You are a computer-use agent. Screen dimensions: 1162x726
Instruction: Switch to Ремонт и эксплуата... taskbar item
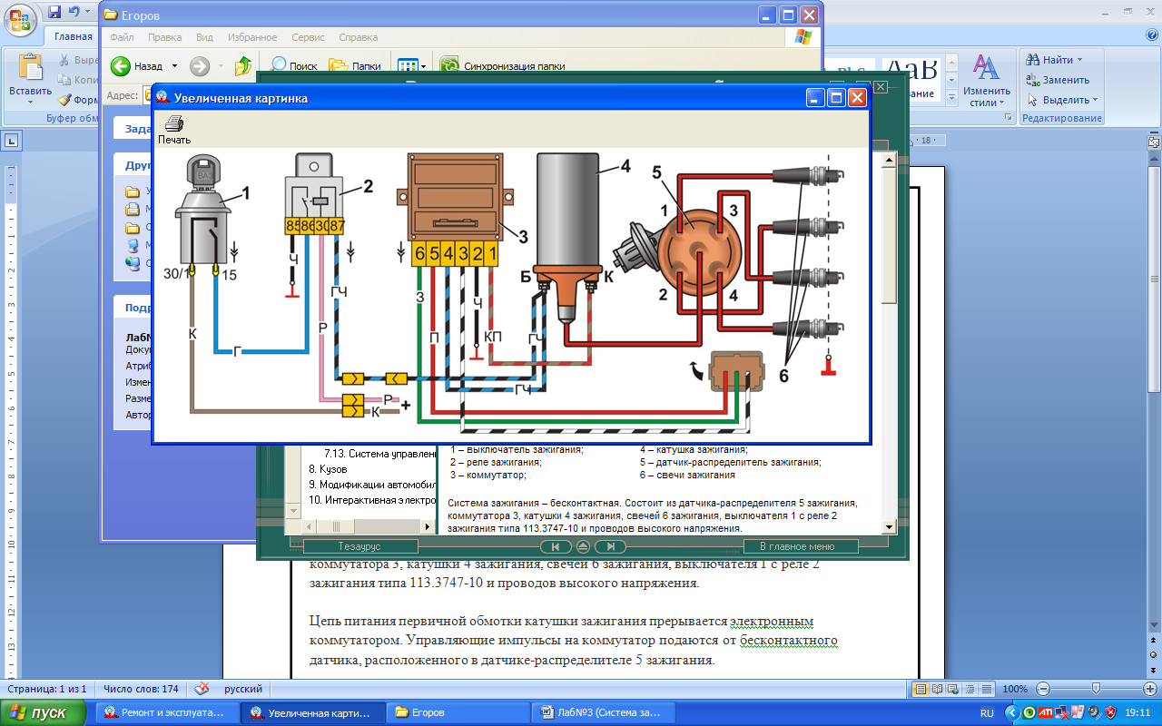click(167, 713)
